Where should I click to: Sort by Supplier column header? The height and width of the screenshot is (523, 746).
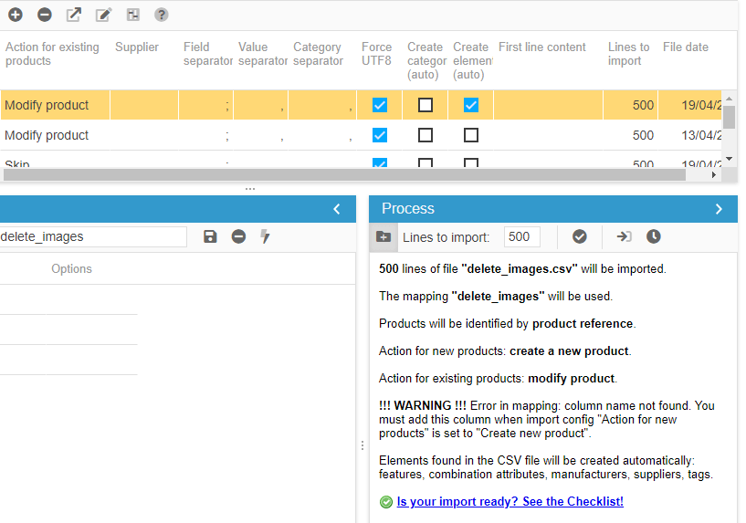click(137, 47)
